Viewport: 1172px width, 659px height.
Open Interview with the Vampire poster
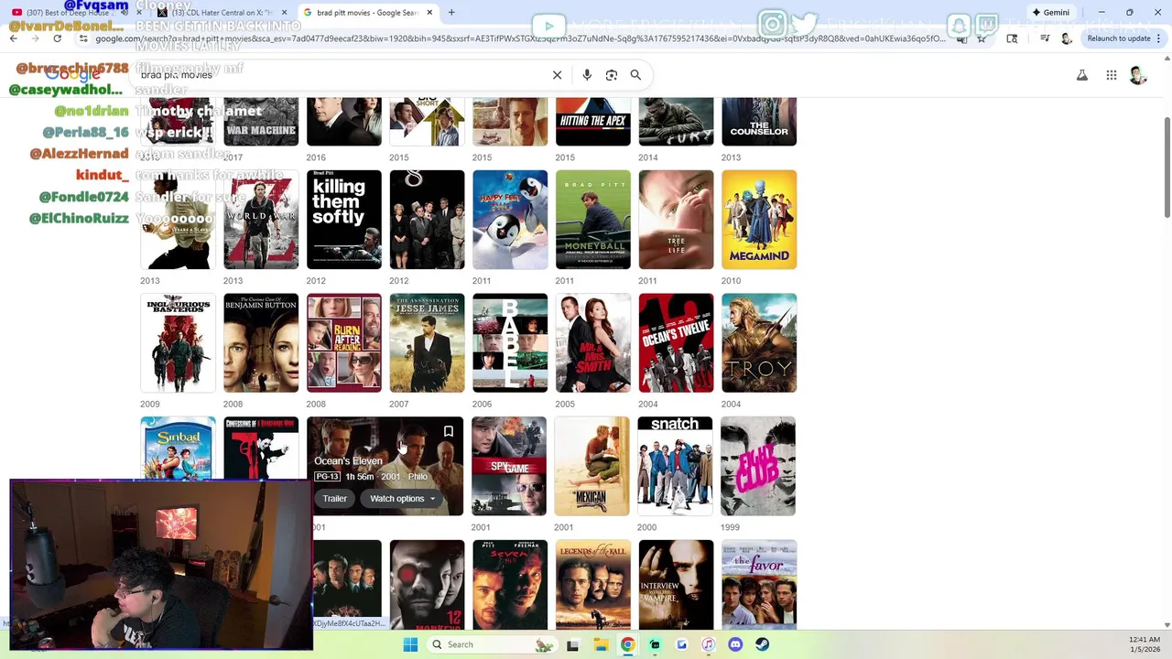pos(676,584)
